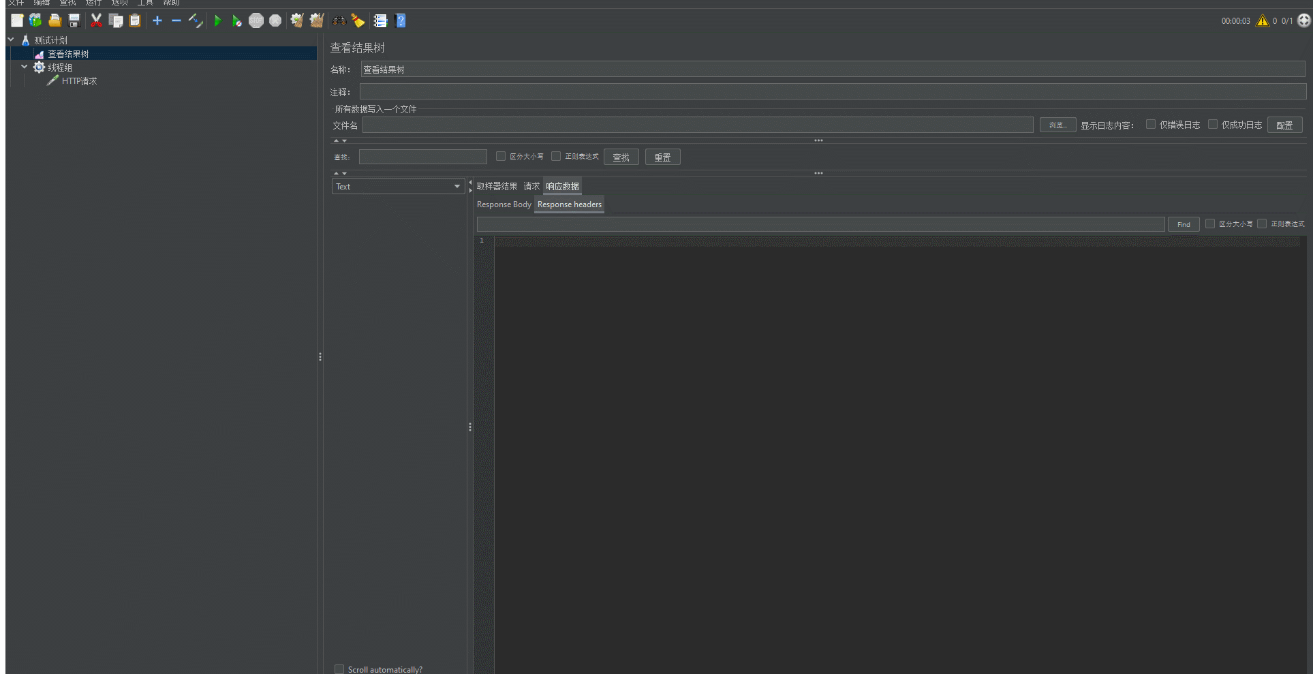Click the 重置 button

click(x=662, y=157)
